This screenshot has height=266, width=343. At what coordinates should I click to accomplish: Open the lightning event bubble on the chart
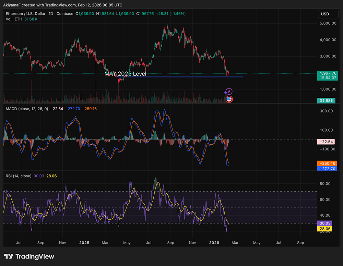tap(228, 91)
